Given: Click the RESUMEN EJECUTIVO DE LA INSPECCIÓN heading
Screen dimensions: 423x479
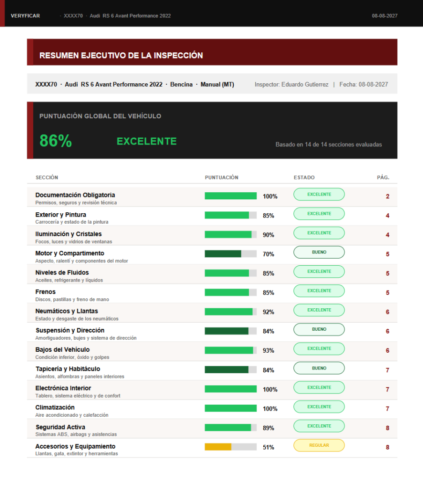Looking at the screenshot, I should [x=121, y=55].
